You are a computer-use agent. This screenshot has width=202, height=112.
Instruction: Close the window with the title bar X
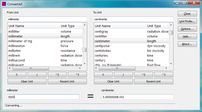click(x=194, y=3)
